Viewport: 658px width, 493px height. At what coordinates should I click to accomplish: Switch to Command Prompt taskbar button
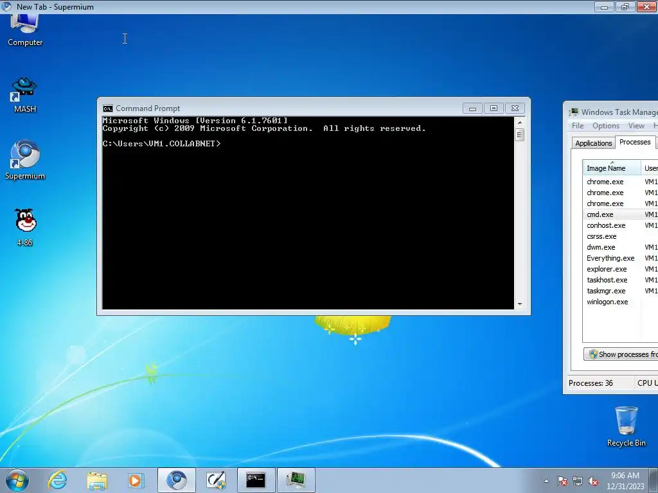point(256,480)
